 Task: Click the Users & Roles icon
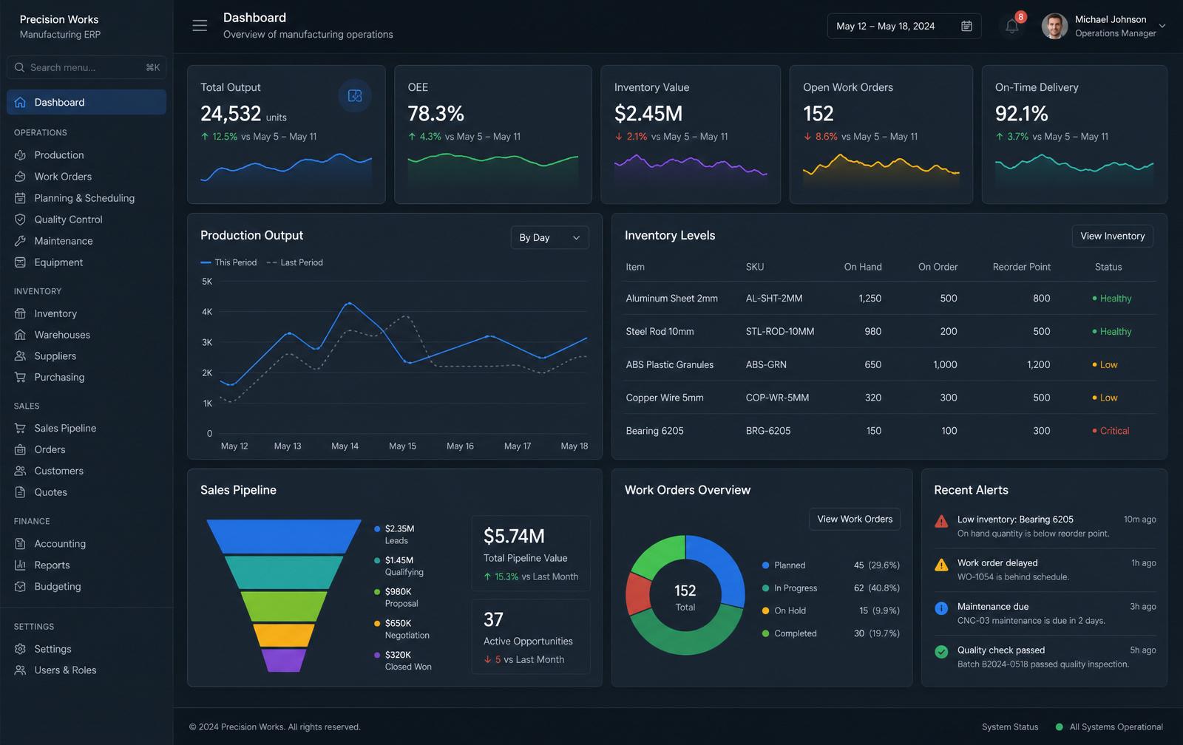click(x=21, y=670)
